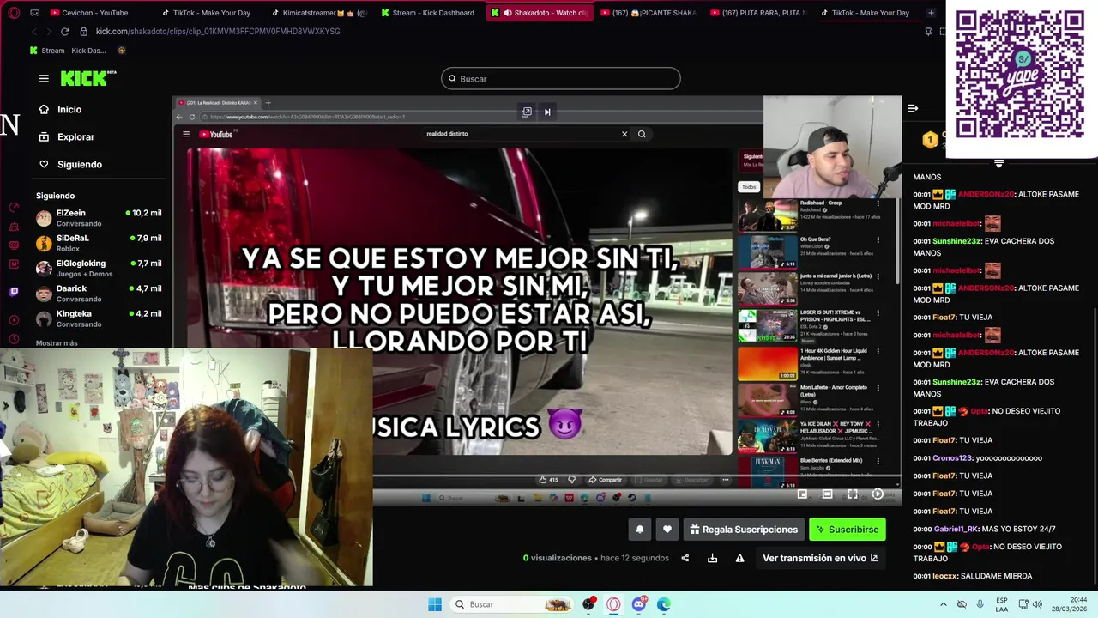Click the heart follow button
The height and width of the screenshot is (618, 1098).
click(x=667, y=530)
